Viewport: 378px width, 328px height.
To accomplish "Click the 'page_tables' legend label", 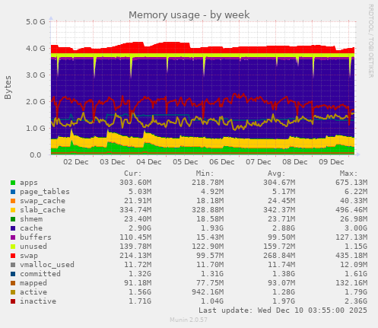I will (x=45, y=192).
